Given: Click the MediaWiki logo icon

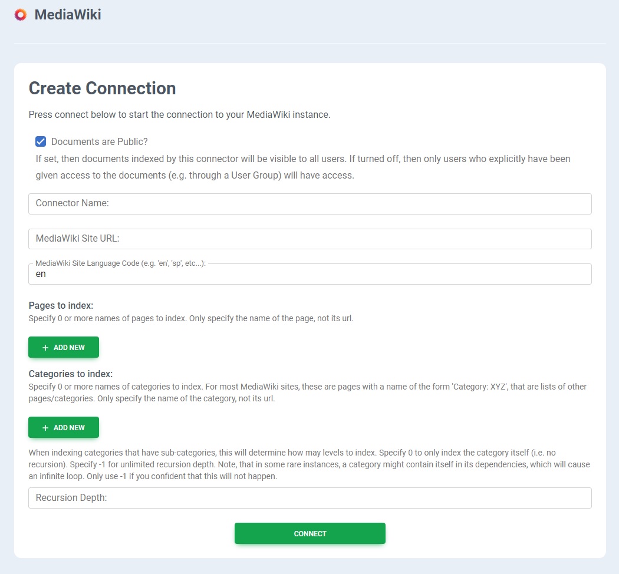Looking at the screenshot, I should 21,15.
